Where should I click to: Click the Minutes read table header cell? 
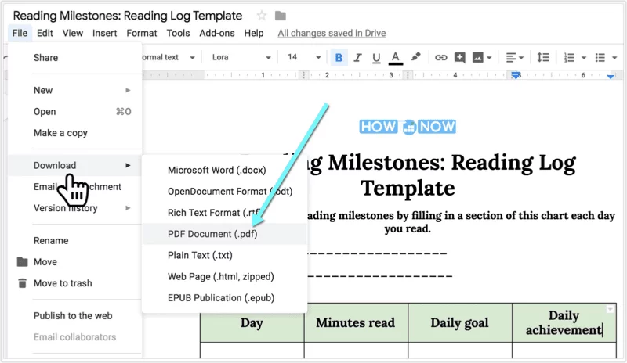(356, 322)
